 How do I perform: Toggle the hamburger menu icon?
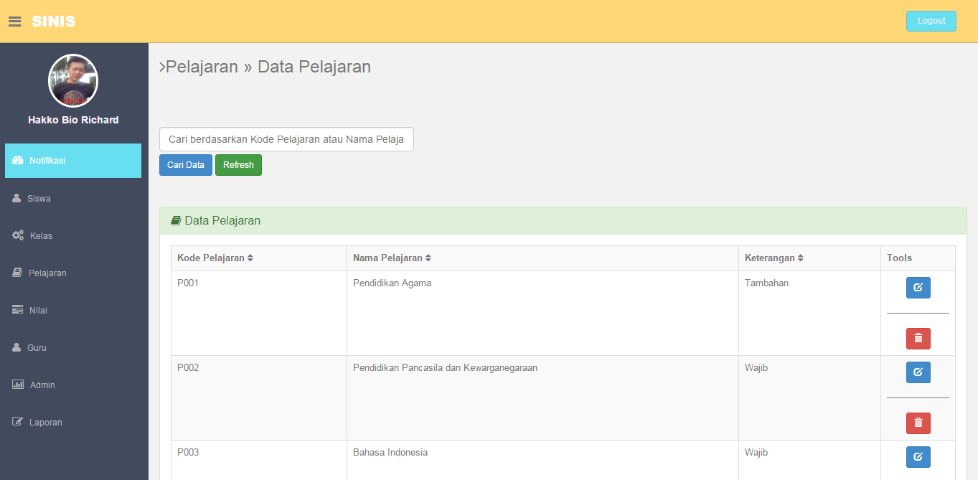point(15,22)
